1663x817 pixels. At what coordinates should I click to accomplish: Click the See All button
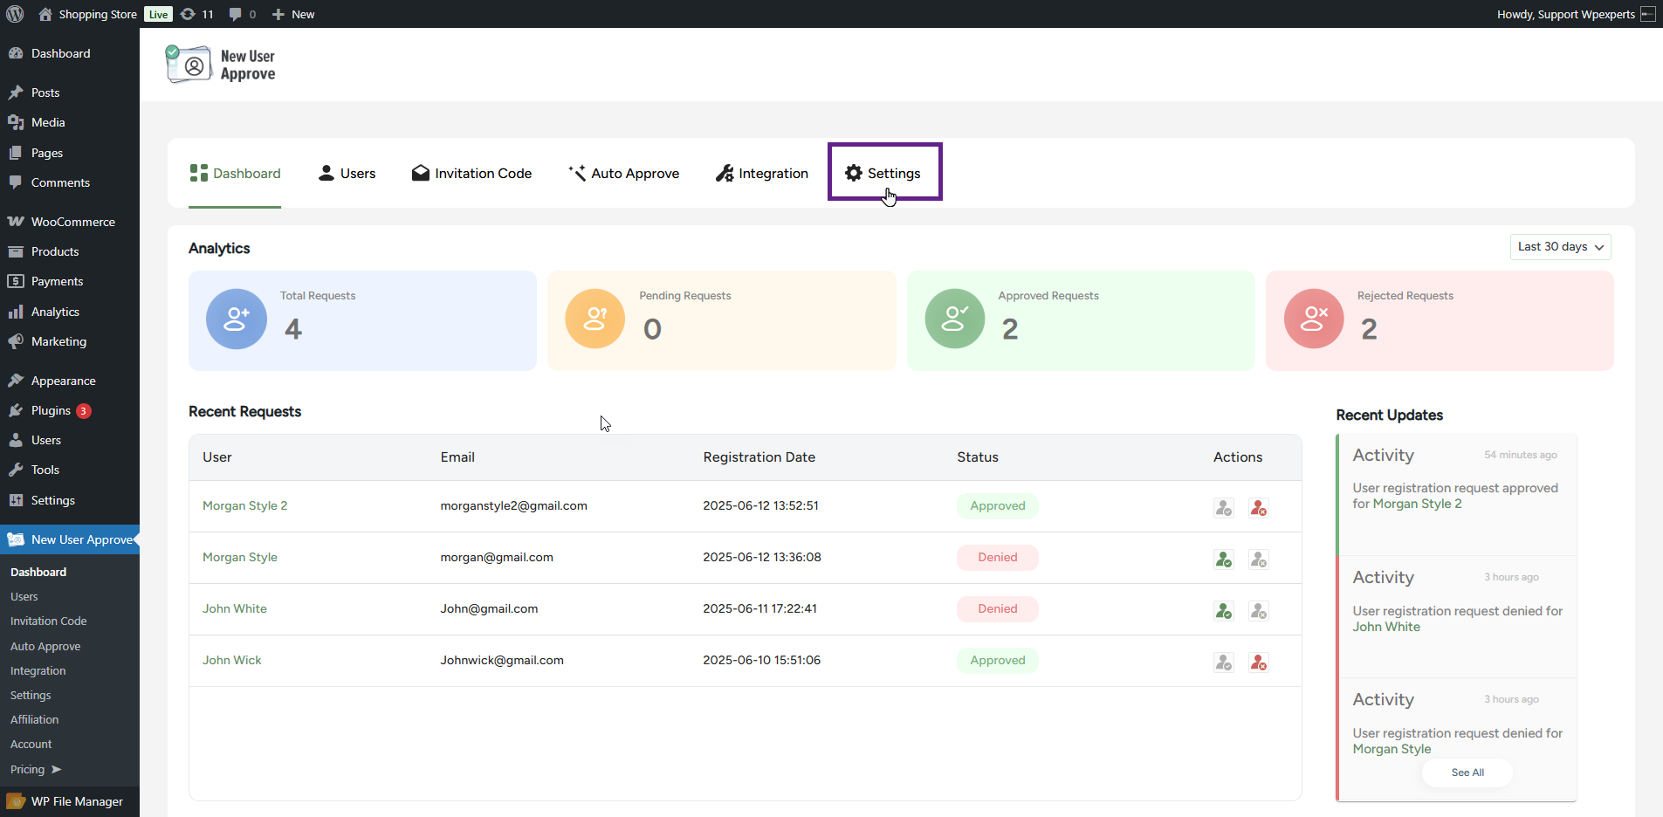1467,772
